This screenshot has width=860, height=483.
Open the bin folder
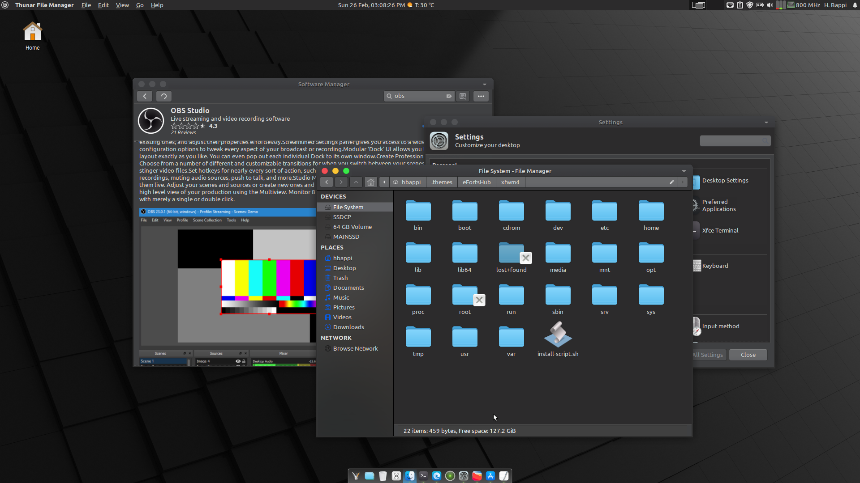(x=418, y=215)
